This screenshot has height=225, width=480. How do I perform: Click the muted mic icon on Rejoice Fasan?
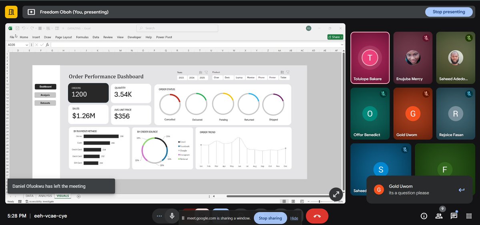(x=469, y=94)
